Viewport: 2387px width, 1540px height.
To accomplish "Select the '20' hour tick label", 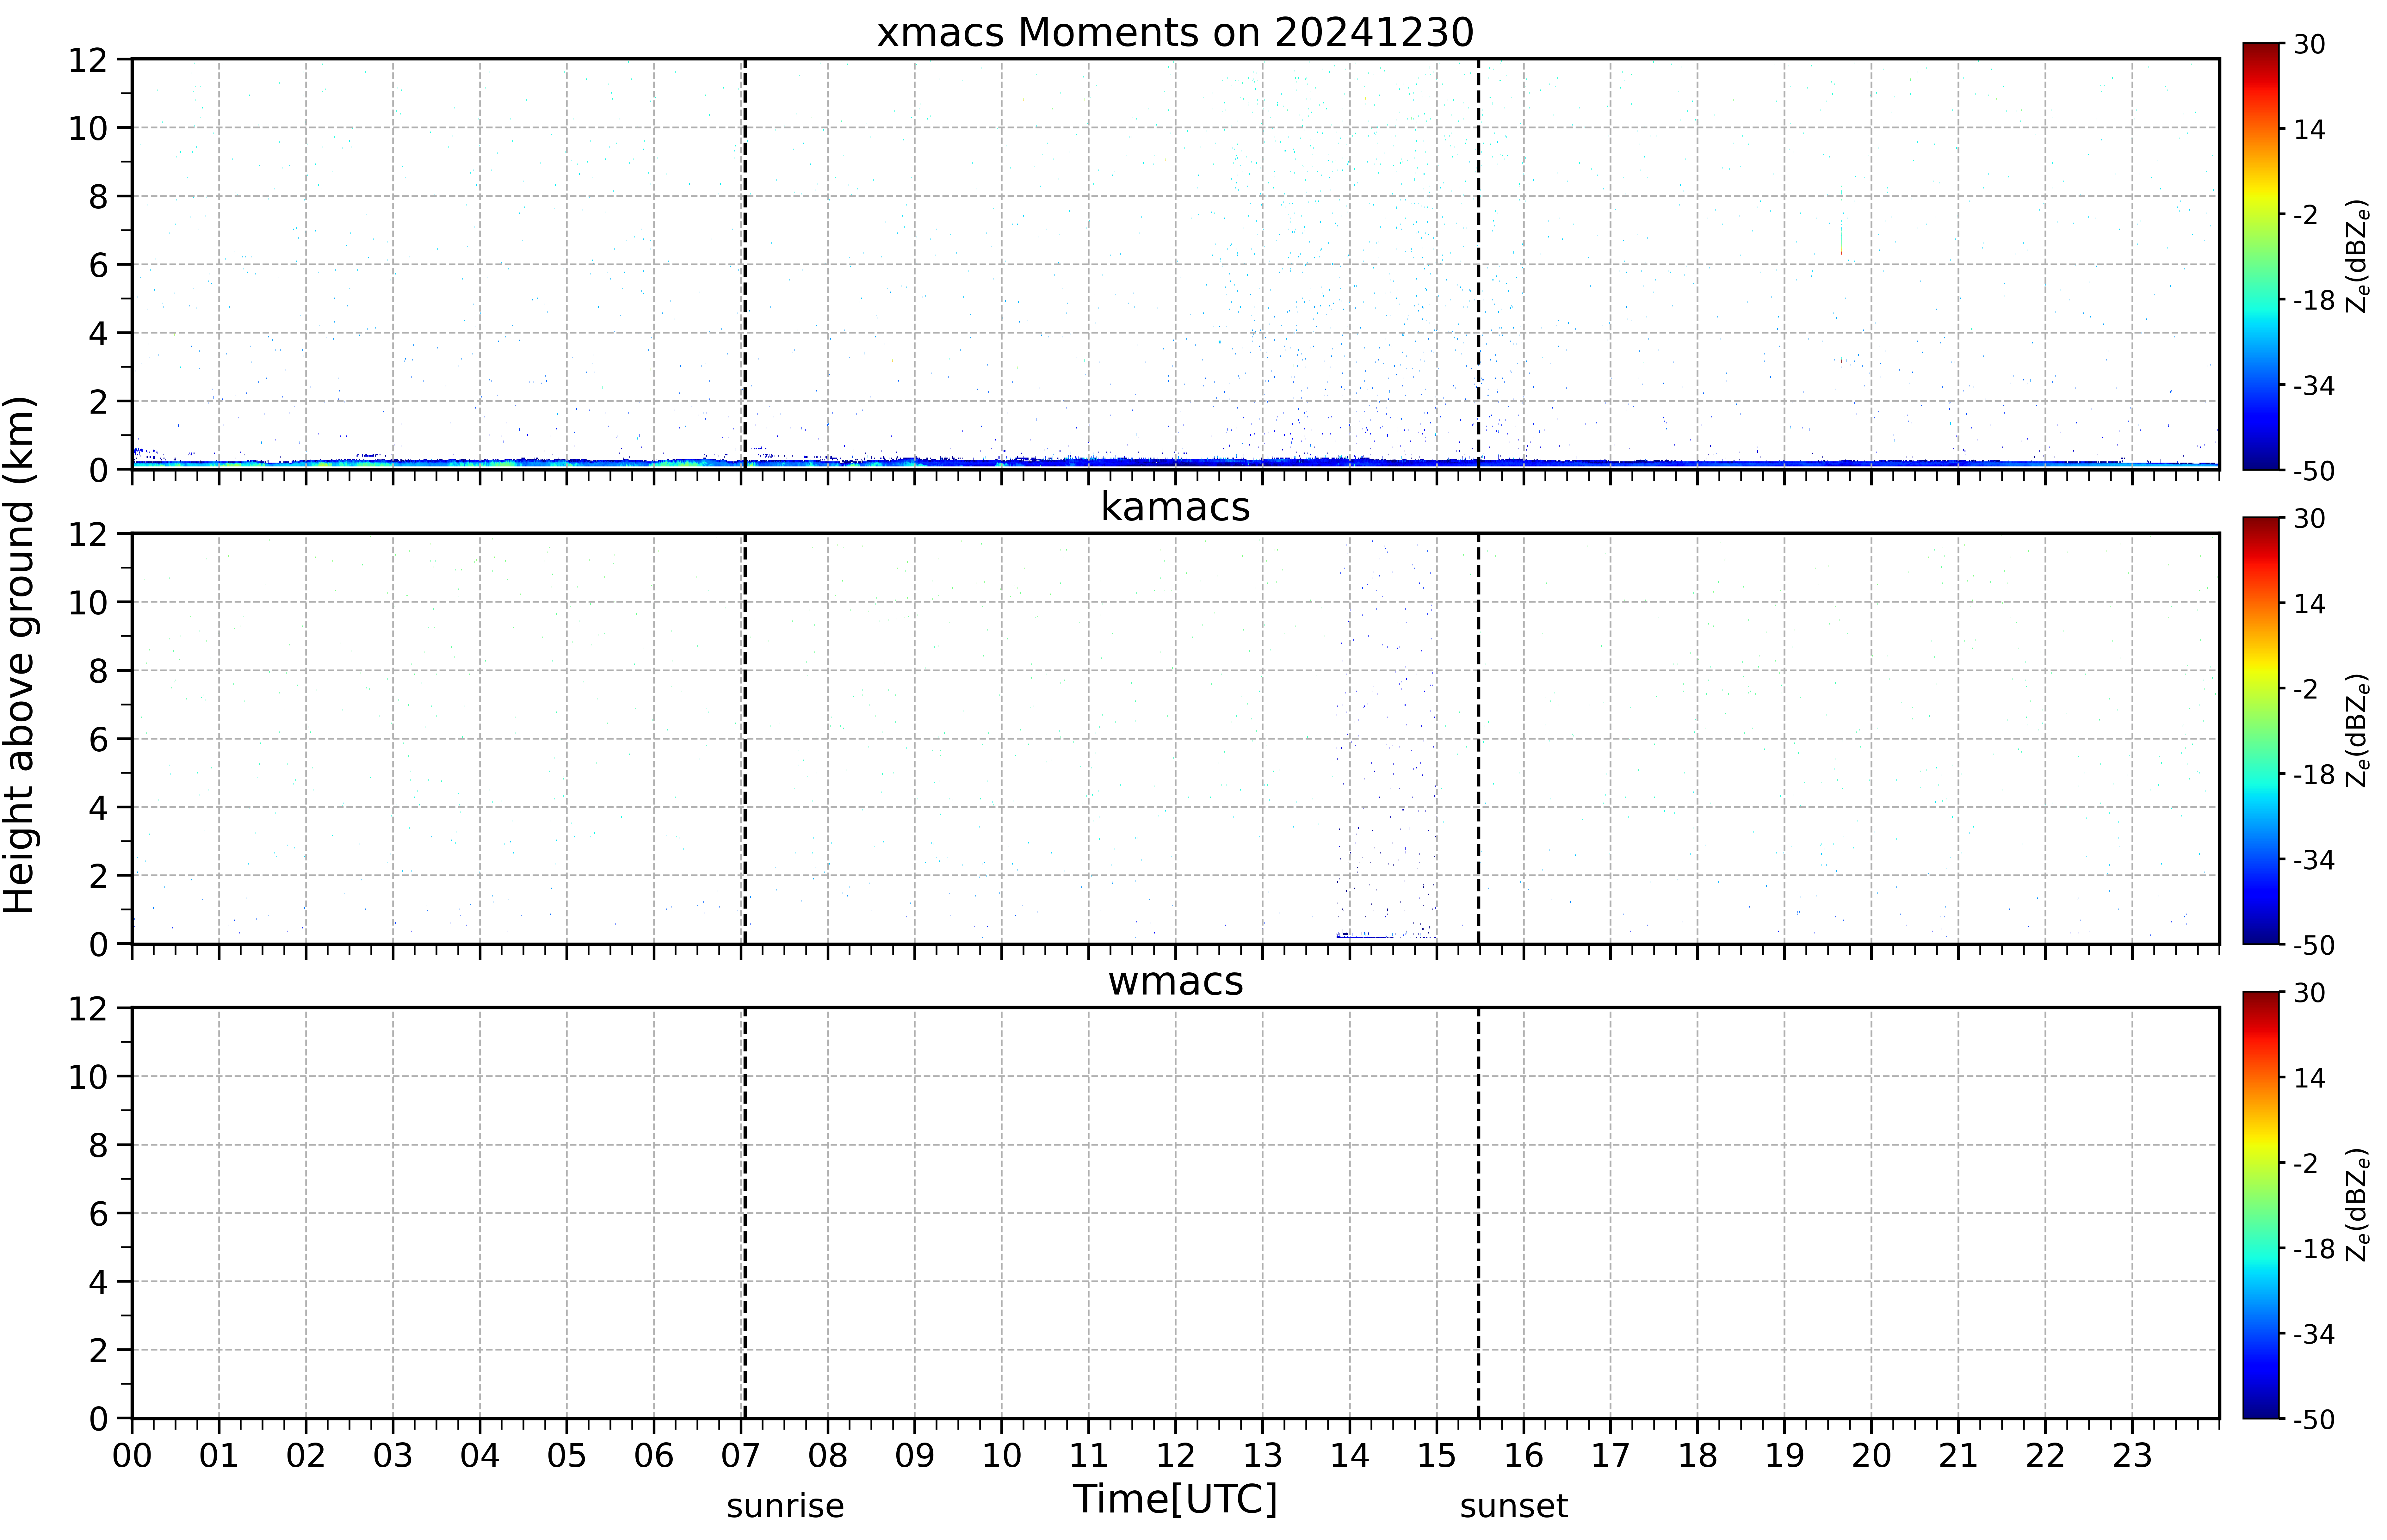I will (x=1871, y=1456).
